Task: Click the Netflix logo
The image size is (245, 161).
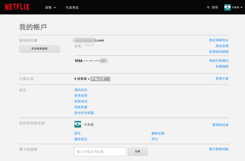Action: click(17, 7)
